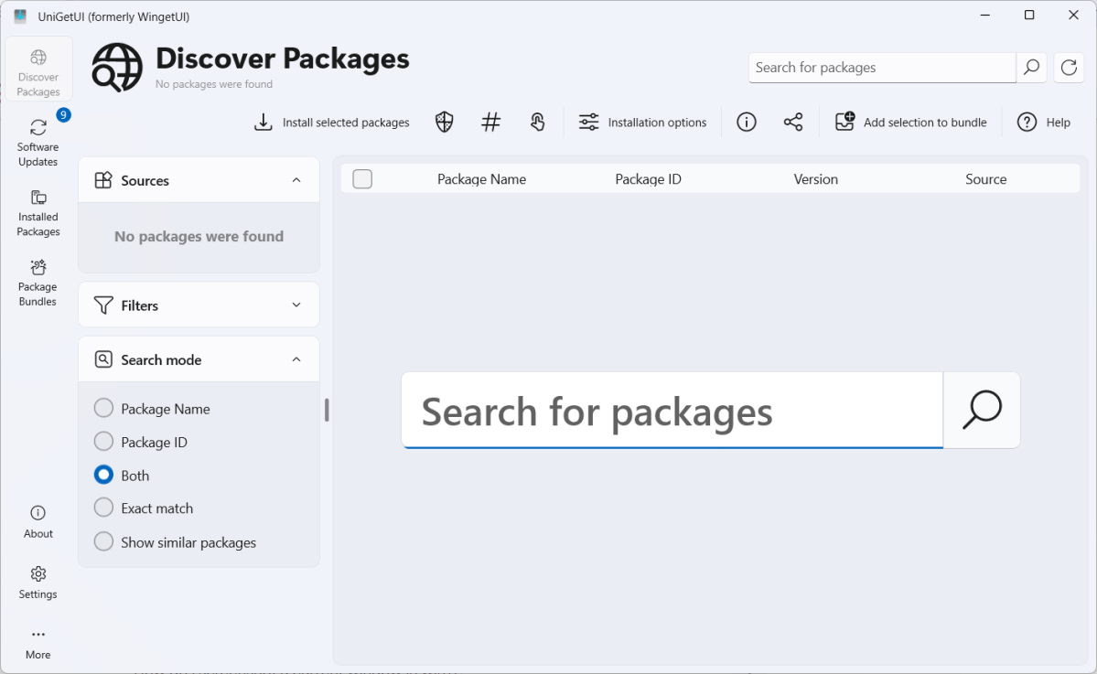Sort by Version column header
The height and width of the screenshot is (674, 1097).
pos(816,179)
